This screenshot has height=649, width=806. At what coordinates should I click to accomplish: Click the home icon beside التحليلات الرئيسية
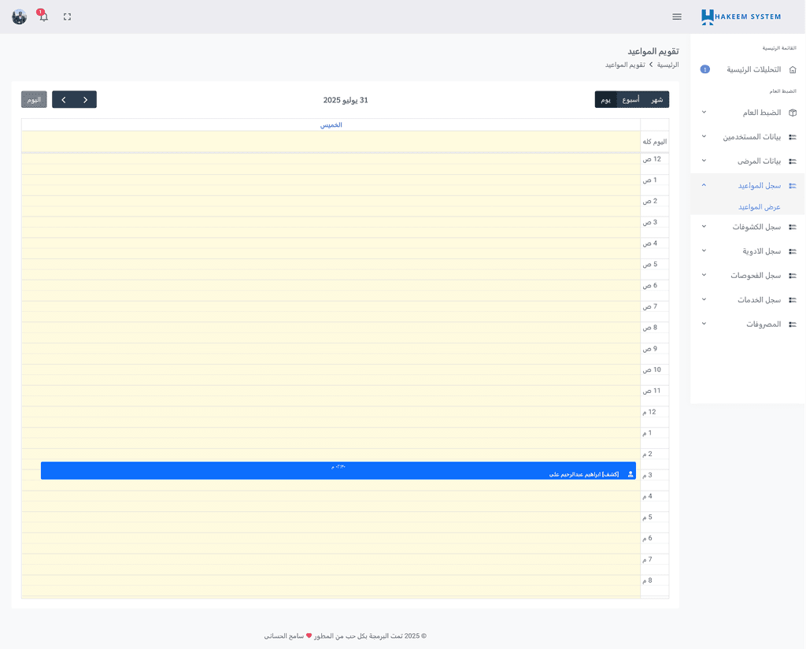click(793, 69)
